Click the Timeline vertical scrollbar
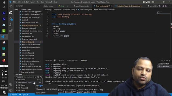The image size is (172, 96). tap(42, 81)
